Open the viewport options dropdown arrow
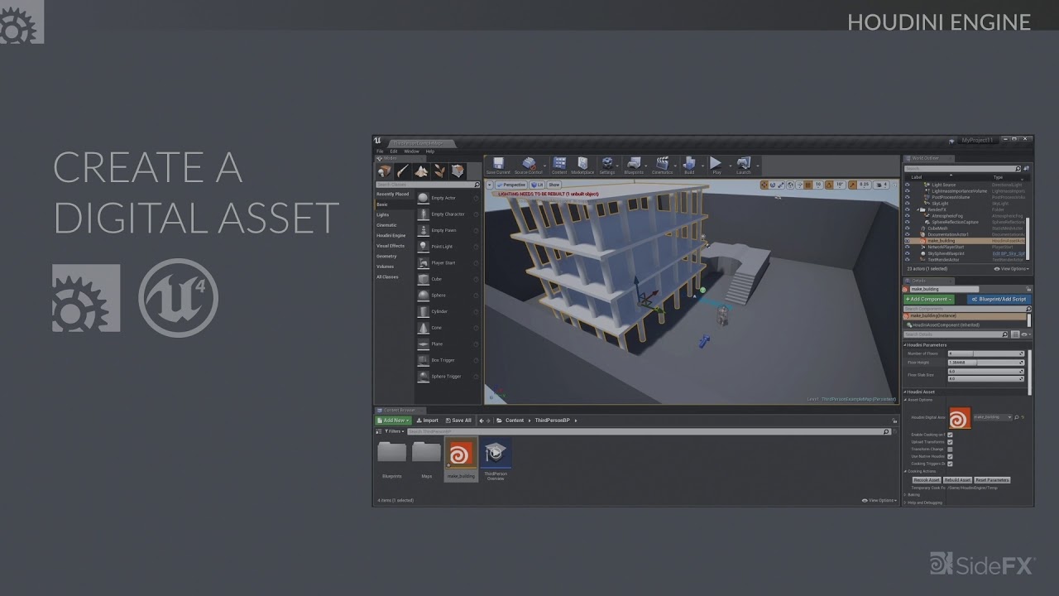The height and width of the screenshot is (596, 1059). [x=490, y=185]
